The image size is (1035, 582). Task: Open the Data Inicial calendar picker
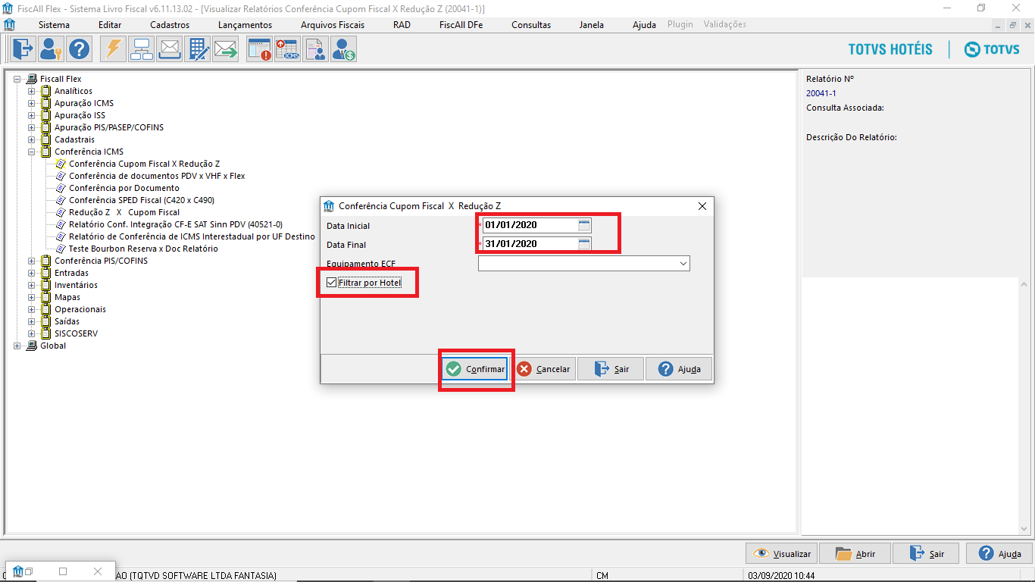583,225
